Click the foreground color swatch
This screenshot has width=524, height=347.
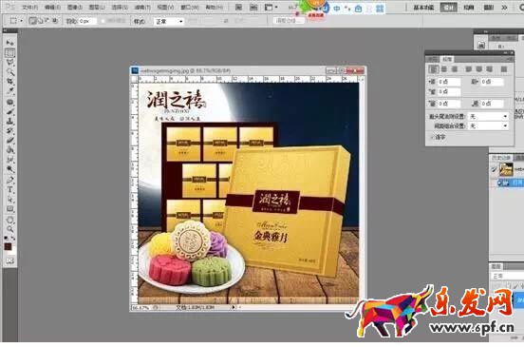pyautogui.click(x=8, y=247)
